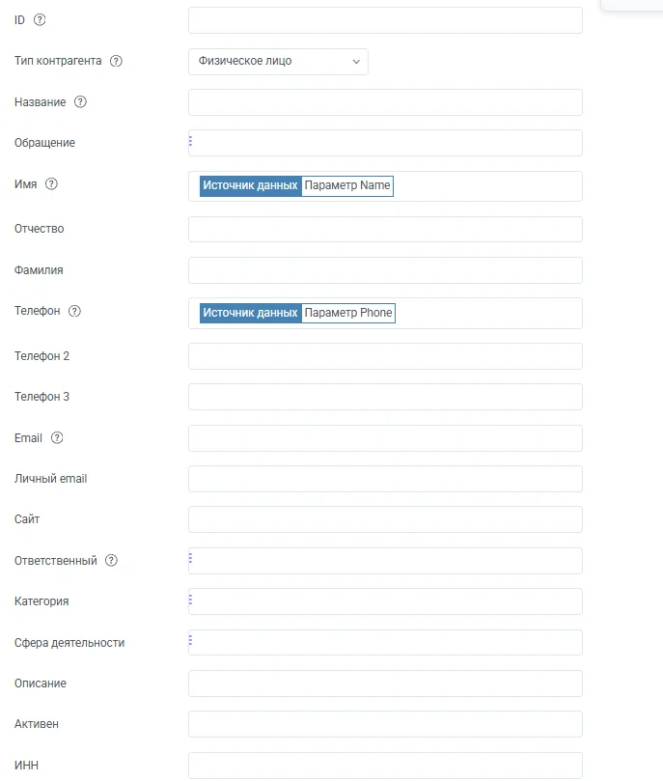Click the question mark next to Название
This screenshot has height=781, width=663.
[80, 101]
